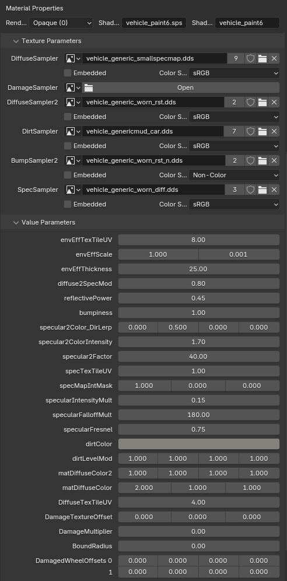Open file browser folder icon for DirtSampler
Screen dimensions: 287x581
(x=262, y=131)
